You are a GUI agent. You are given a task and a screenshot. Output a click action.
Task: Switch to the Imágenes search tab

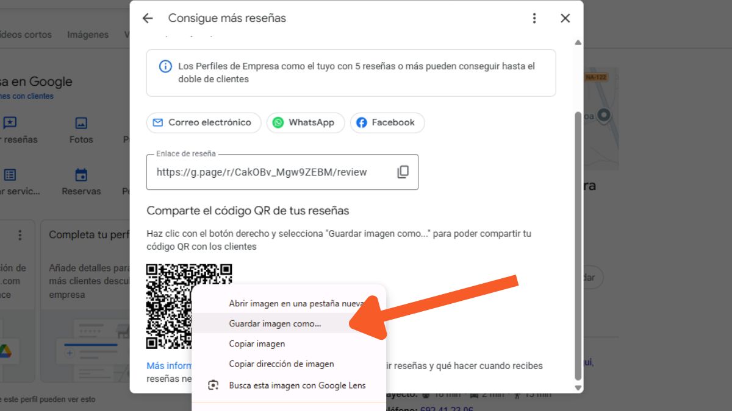(x=88, y=35)
